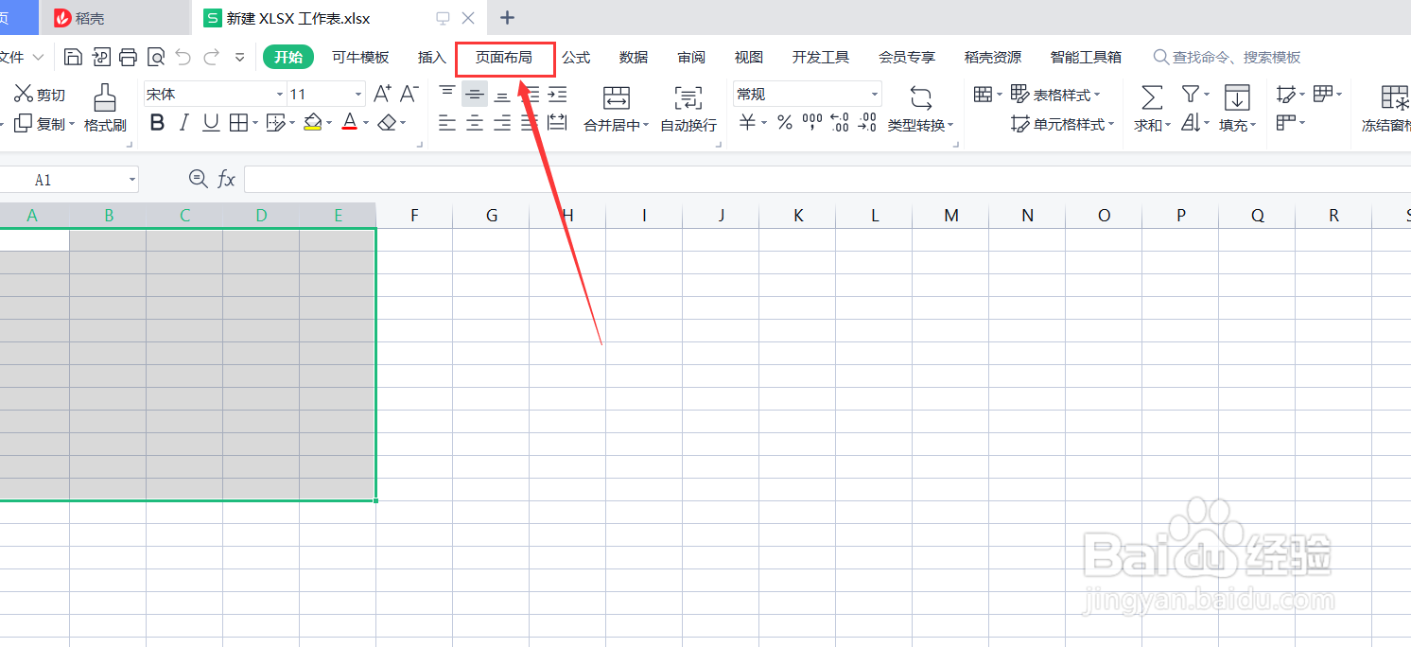The height and width of the screenshot is (647, 1411).
Task: Click Merge and Center (合并居中) icon
Action: (x=617, y=97)
